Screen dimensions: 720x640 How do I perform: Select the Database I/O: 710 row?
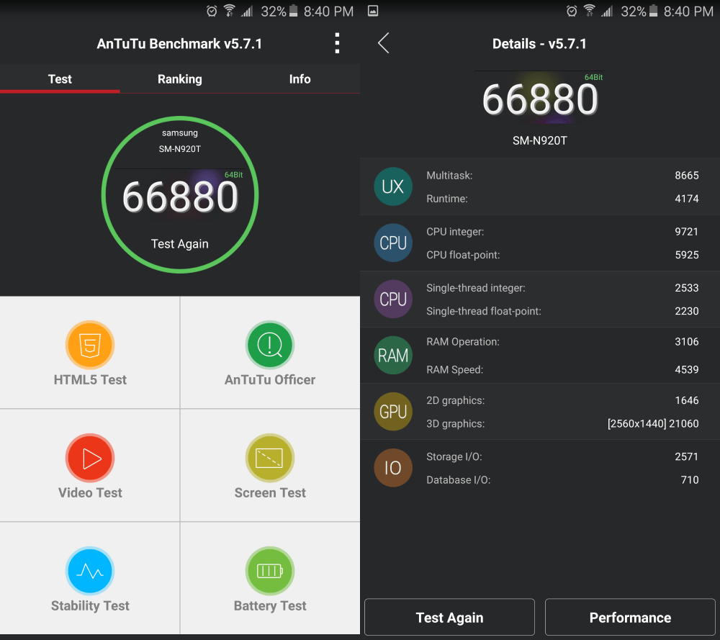click(x=562, y=479)
